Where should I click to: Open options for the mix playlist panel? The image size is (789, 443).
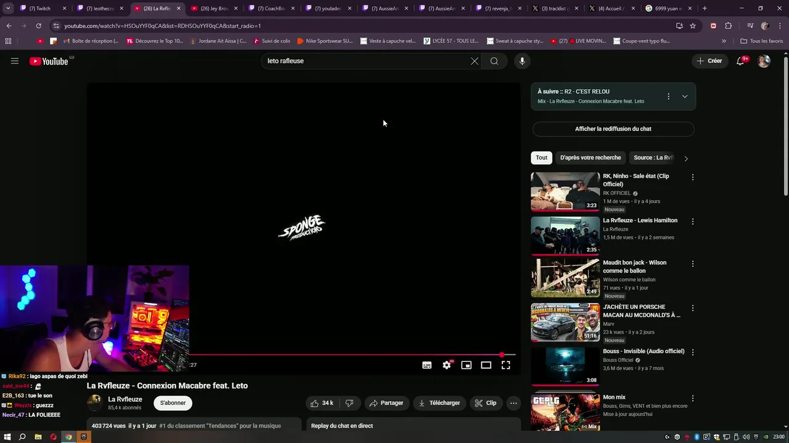point(668,97)
